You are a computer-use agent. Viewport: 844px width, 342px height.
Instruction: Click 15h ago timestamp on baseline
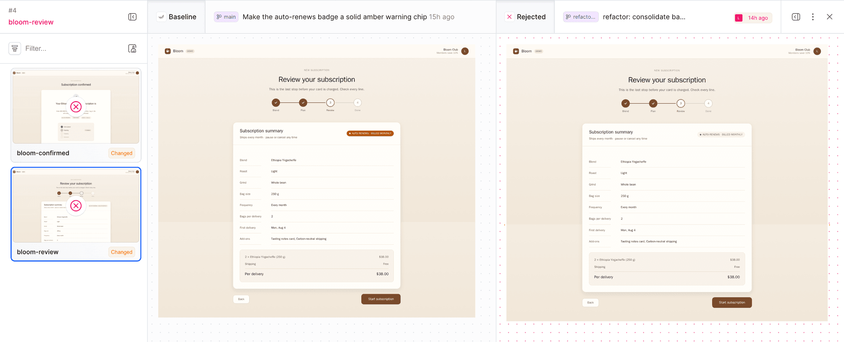point(442,17)
